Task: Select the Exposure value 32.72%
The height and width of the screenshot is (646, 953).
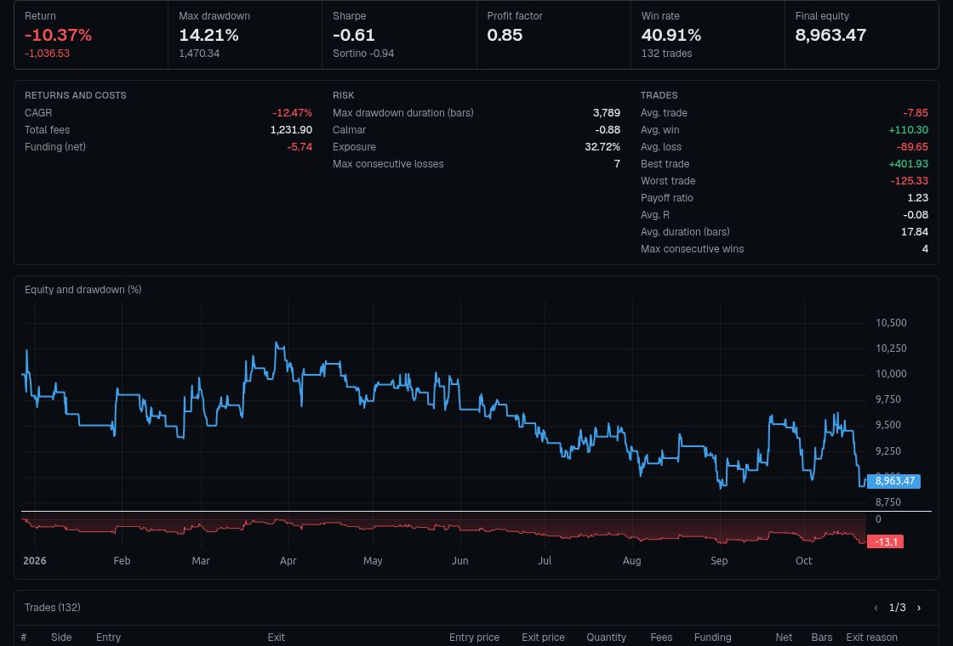Action: pyautogui.click(x=602, y=147)
